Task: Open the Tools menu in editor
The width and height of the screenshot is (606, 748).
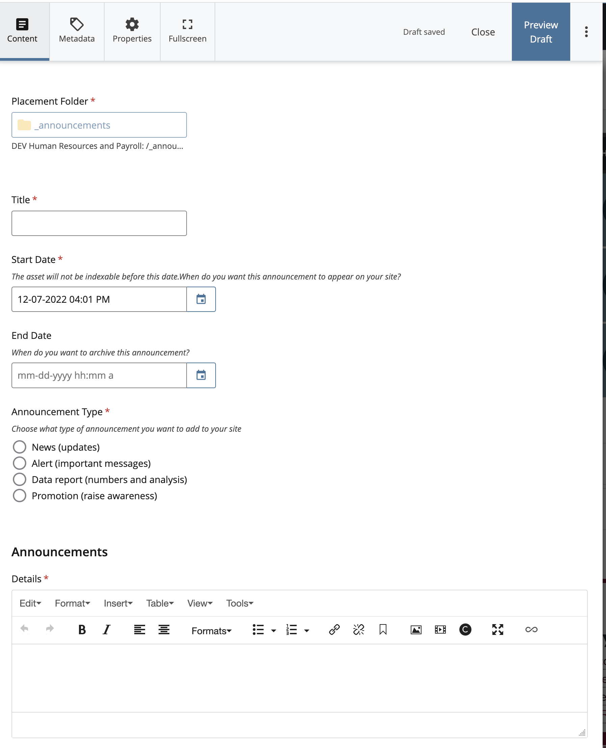Action: (x=240, y=603)
